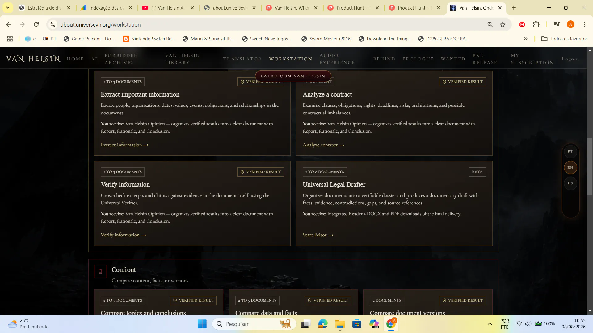Click Extract information link
Screen dimensions: 593x333
tap(124, 145)
